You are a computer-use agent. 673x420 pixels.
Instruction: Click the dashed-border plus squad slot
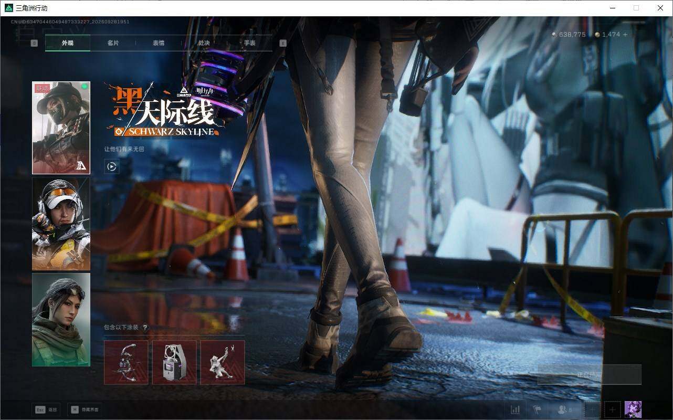pyautogui.click(x=592, y=409)
